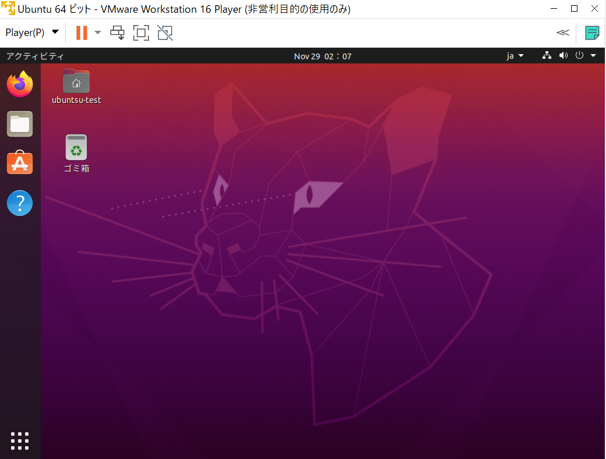Click the wired network status icon

[x=547, y=56]
